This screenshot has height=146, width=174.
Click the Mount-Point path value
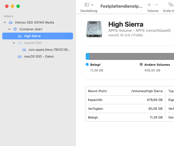[147, 91]
